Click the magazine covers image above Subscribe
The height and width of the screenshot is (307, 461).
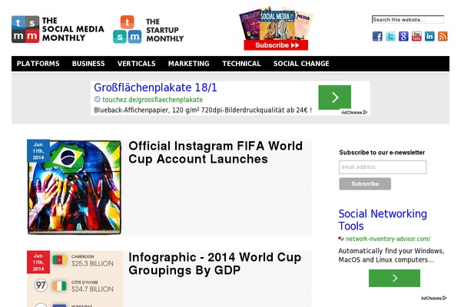click(276, 23)
